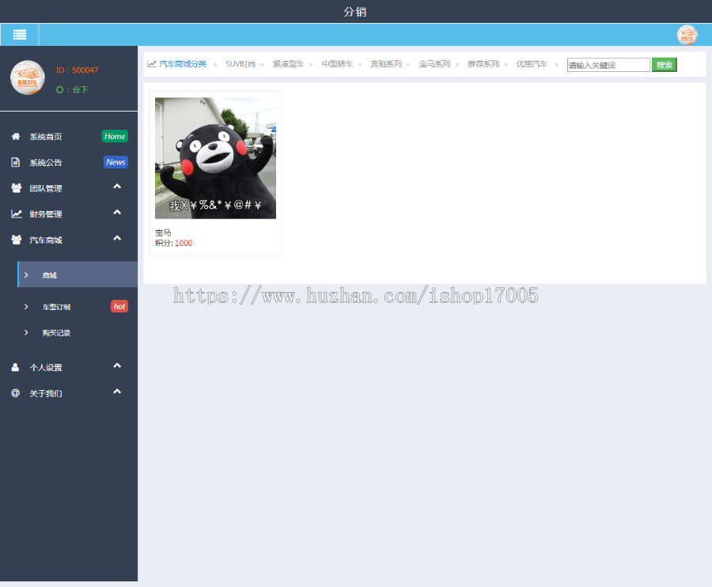Click the 分销 page title

pyautogui.click(x=355, y=11)
